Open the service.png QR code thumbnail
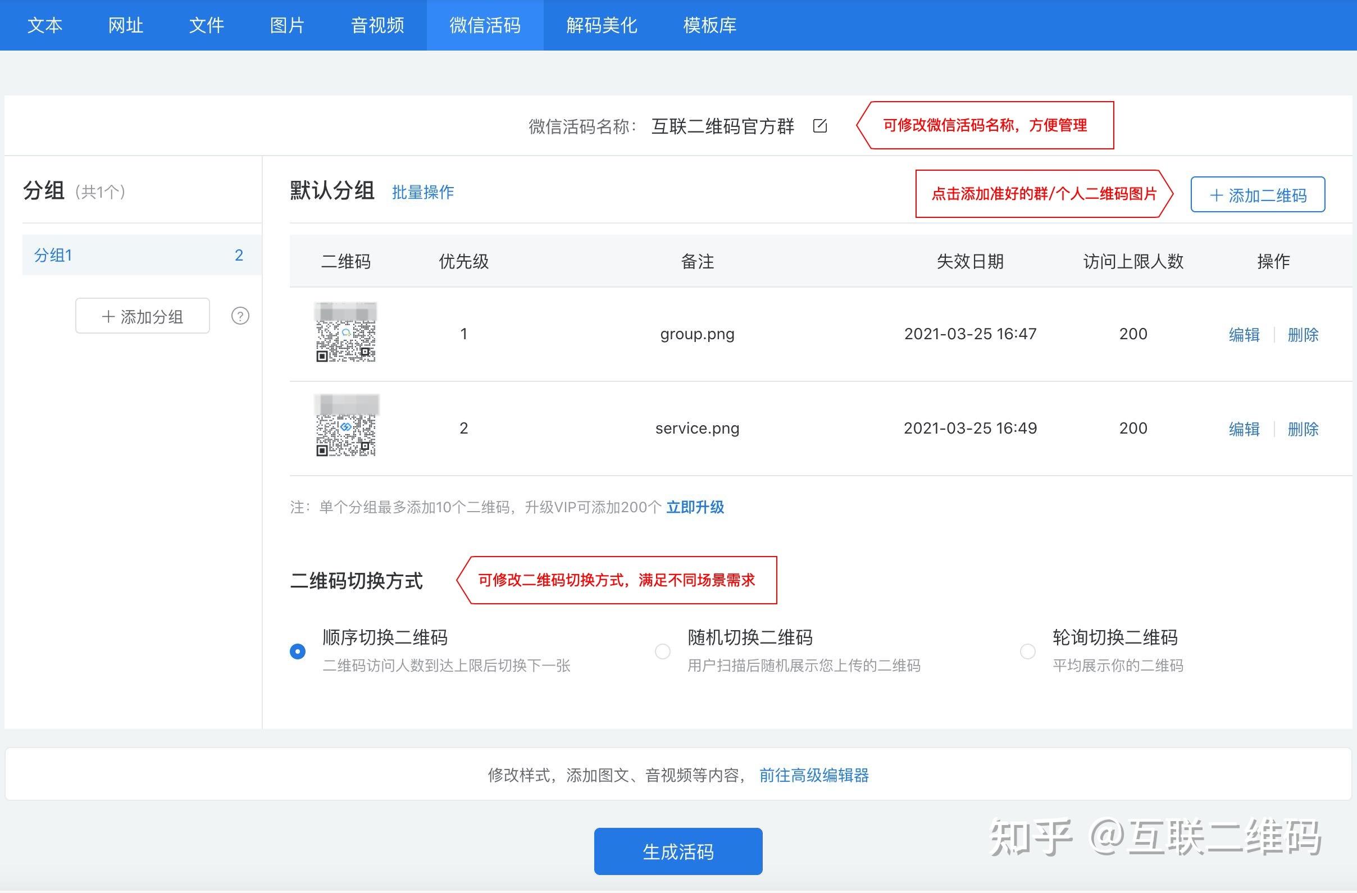This screenshot has width=1357, height=893. pos(346,426)
